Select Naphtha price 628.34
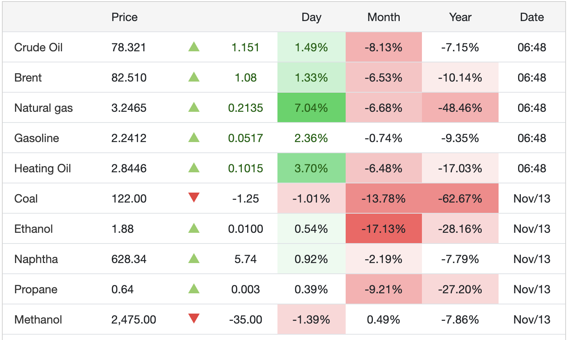The width and height of the screenshot is (571, 340). click(129, 259)
